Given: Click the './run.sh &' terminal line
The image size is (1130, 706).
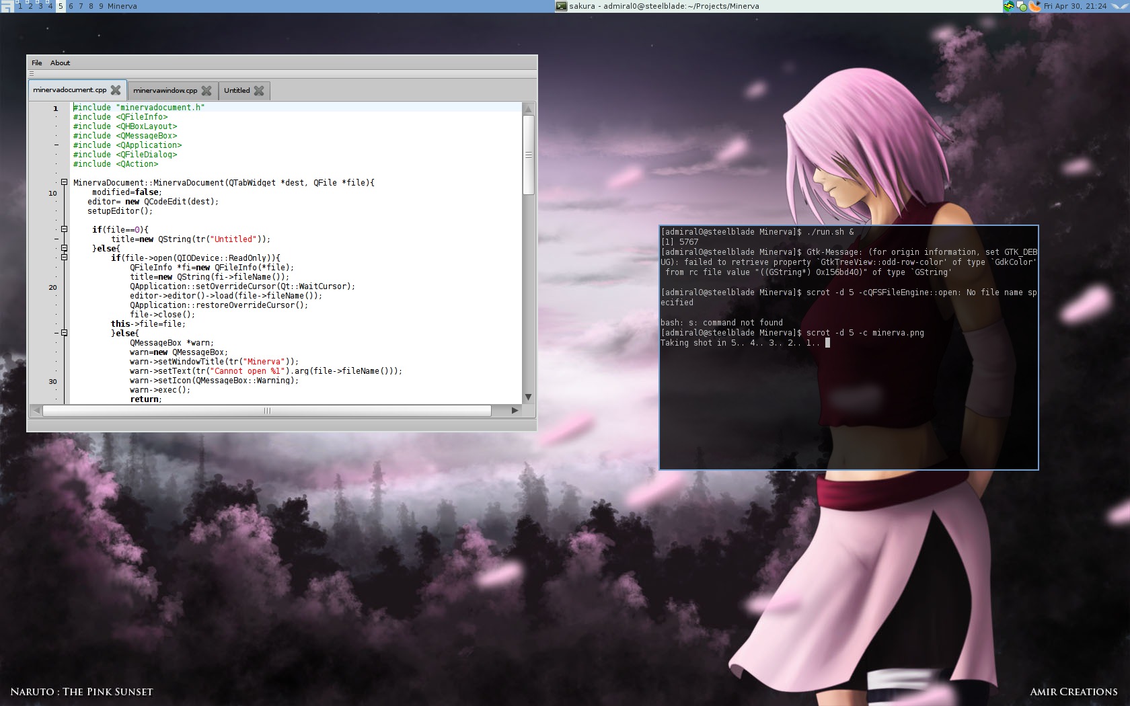Looking at the screenshot, I should tap(757, 232).
